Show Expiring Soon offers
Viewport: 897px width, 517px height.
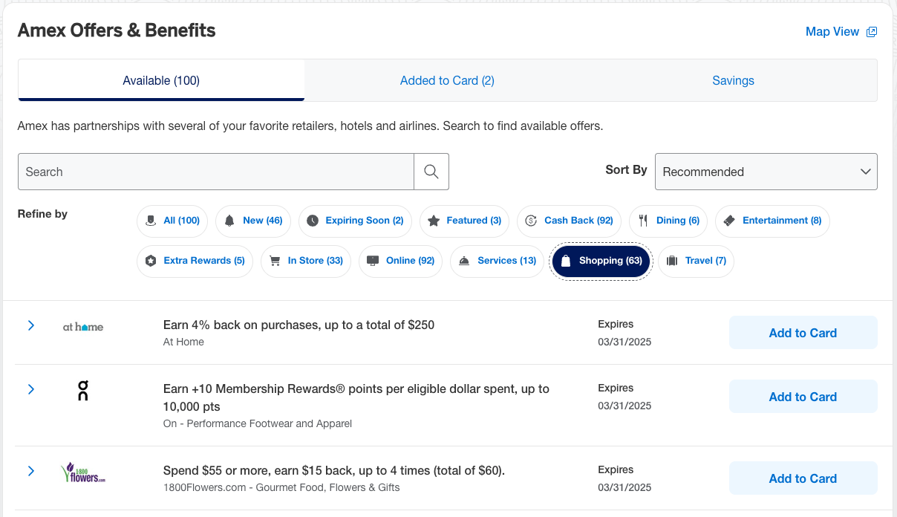(355, 221)
